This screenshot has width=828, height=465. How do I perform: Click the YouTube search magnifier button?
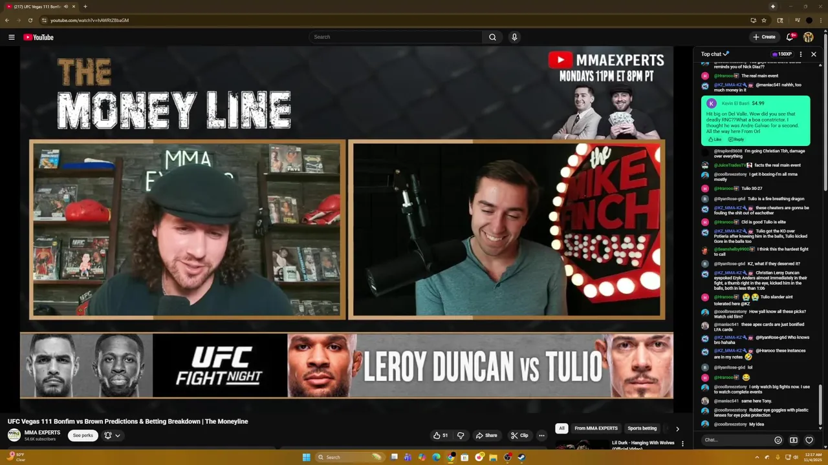tap(492, 37)
